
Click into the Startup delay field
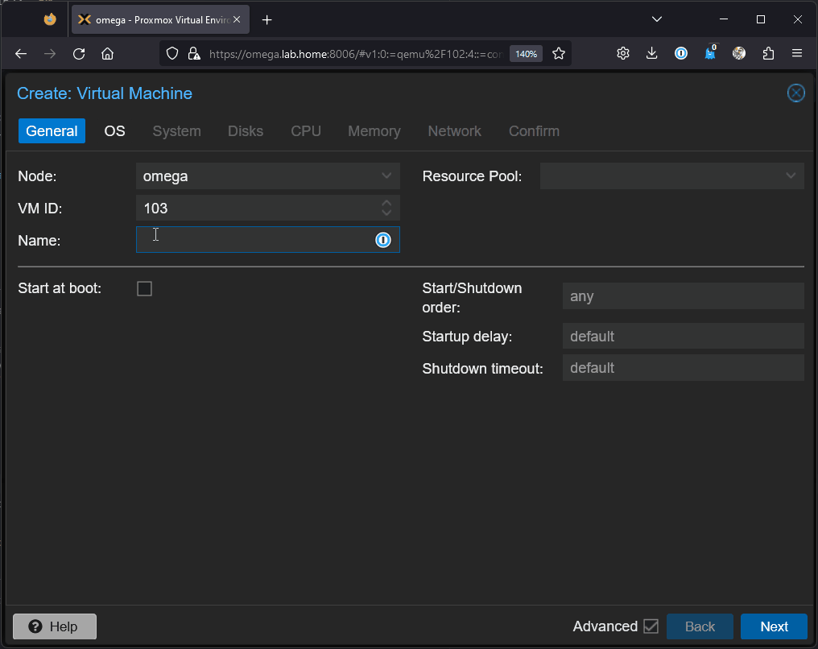click(x=683, y=337)
